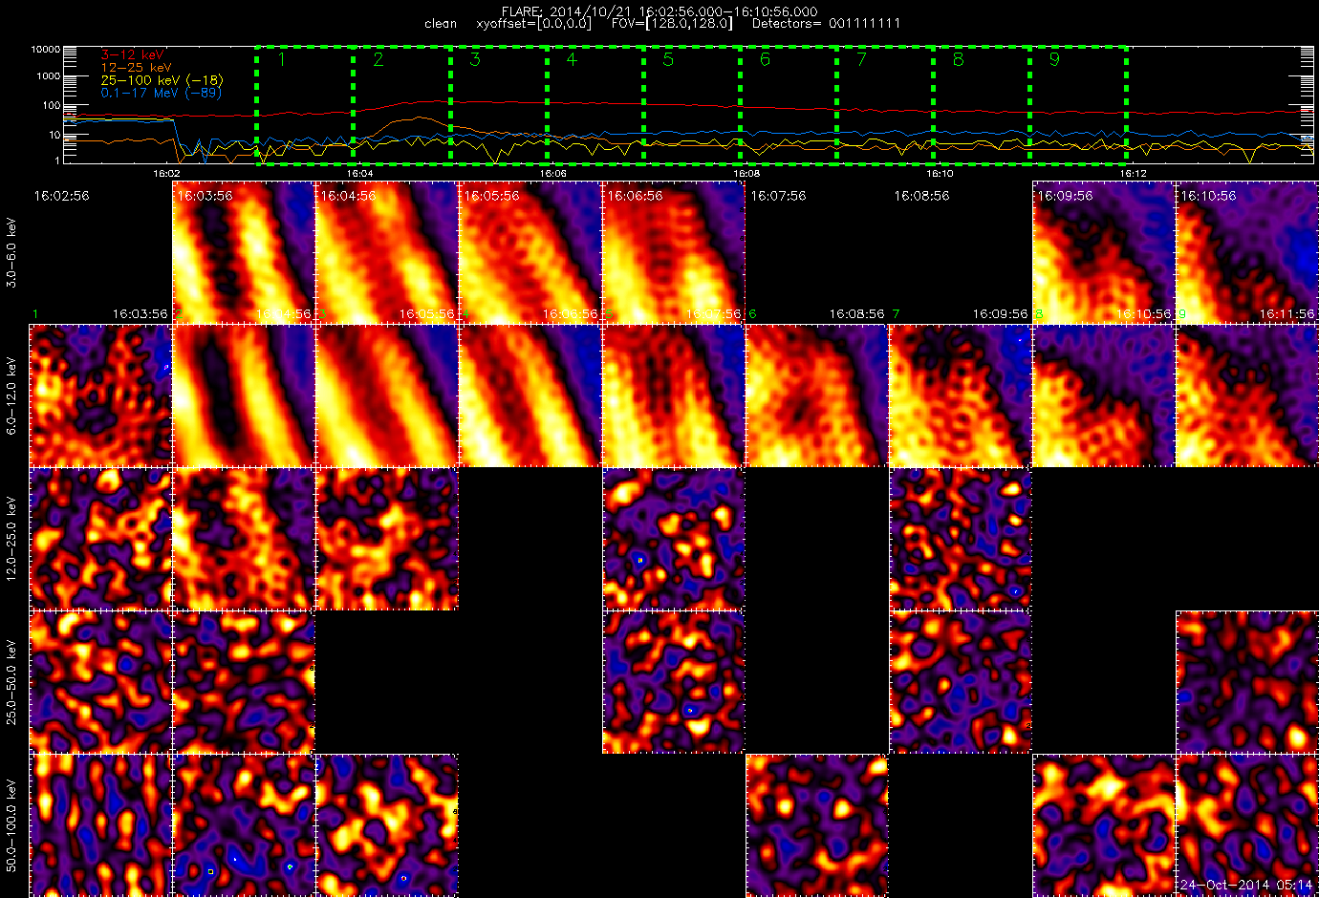
Task: Click the '16:08' tick label on the time axis
Action: tap(746, 174)
